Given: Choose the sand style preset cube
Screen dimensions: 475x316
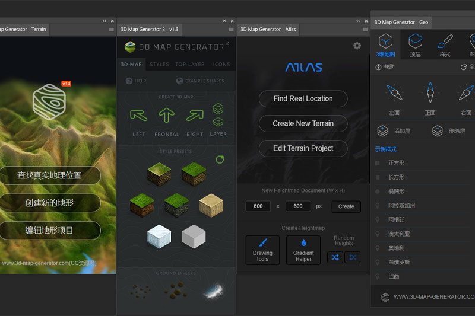Looking at the screenshot, I should pos(211,205).
